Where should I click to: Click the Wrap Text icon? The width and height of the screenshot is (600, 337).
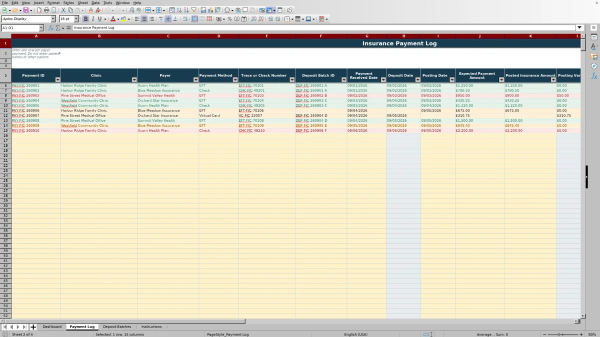pyautogui.click(x=185, y=19)
